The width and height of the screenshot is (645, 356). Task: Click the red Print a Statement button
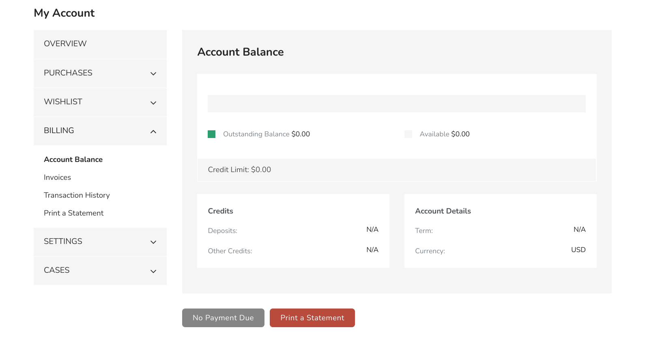pos(312,318)
